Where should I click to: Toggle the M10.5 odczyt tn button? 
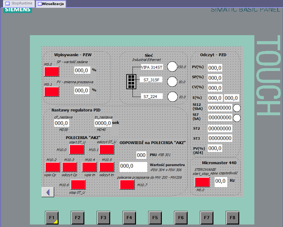[x=107, y=167]
